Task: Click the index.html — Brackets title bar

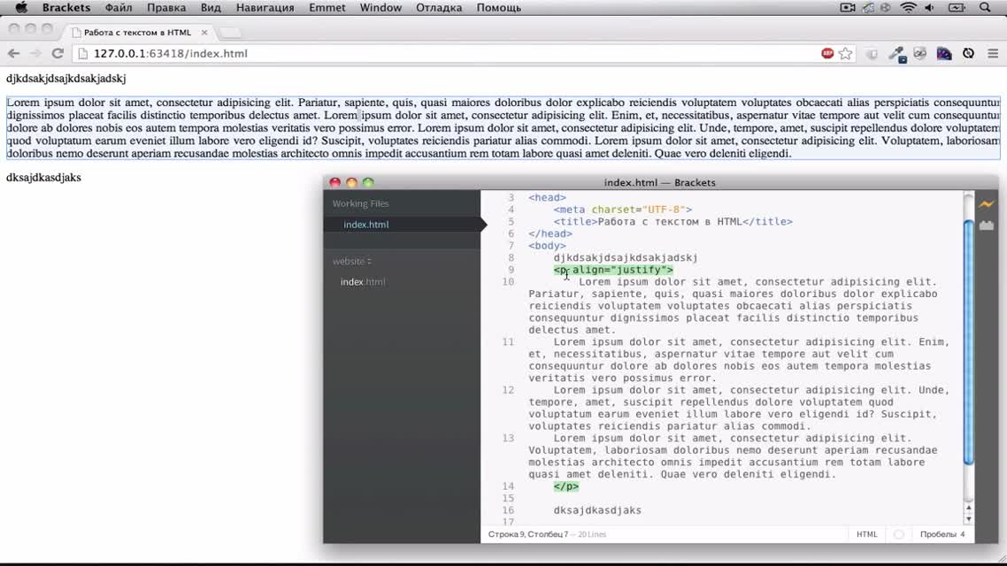Action: pos(659,182)
